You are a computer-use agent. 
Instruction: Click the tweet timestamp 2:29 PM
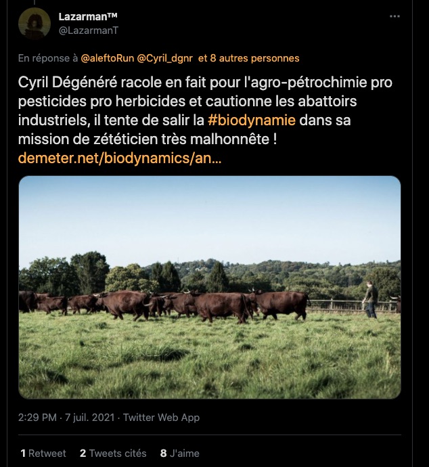39,418
